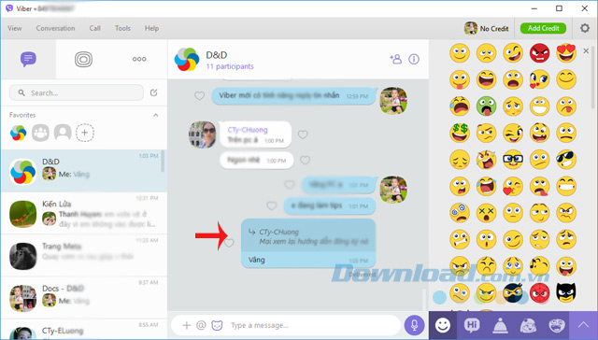Open settings via the gear icon
Image resolution: width=598 pixels, height=340 pixels.
[x=585, y=28]
